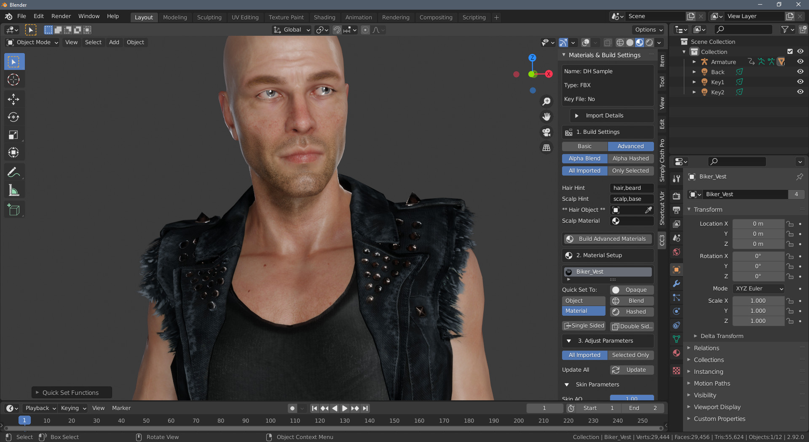Click the Update button under Adjust Parameters

(631, 370)
